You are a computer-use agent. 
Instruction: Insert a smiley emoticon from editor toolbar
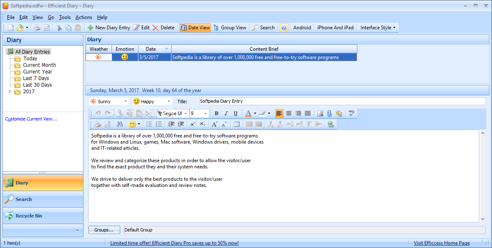tap(132, 124)
